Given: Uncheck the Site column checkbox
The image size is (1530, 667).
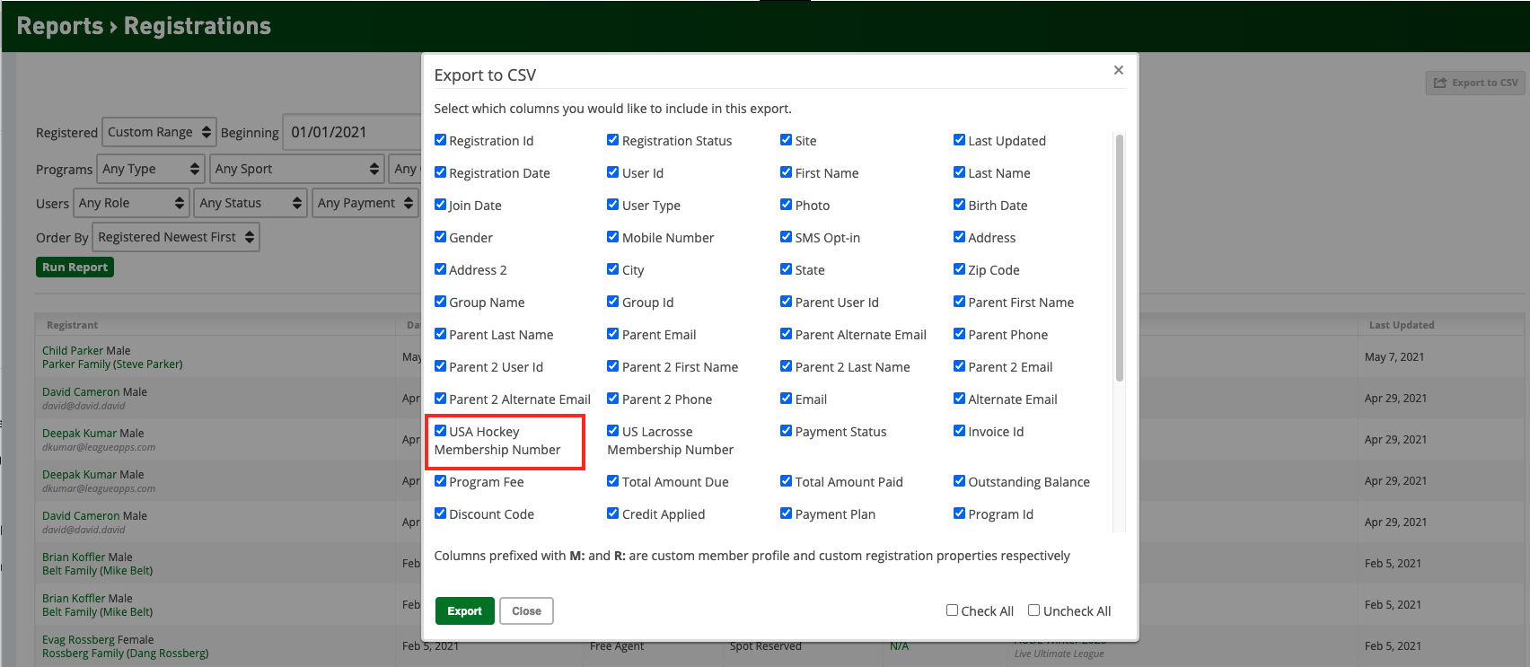Looking at the screenshot, I should pos(786,140).
